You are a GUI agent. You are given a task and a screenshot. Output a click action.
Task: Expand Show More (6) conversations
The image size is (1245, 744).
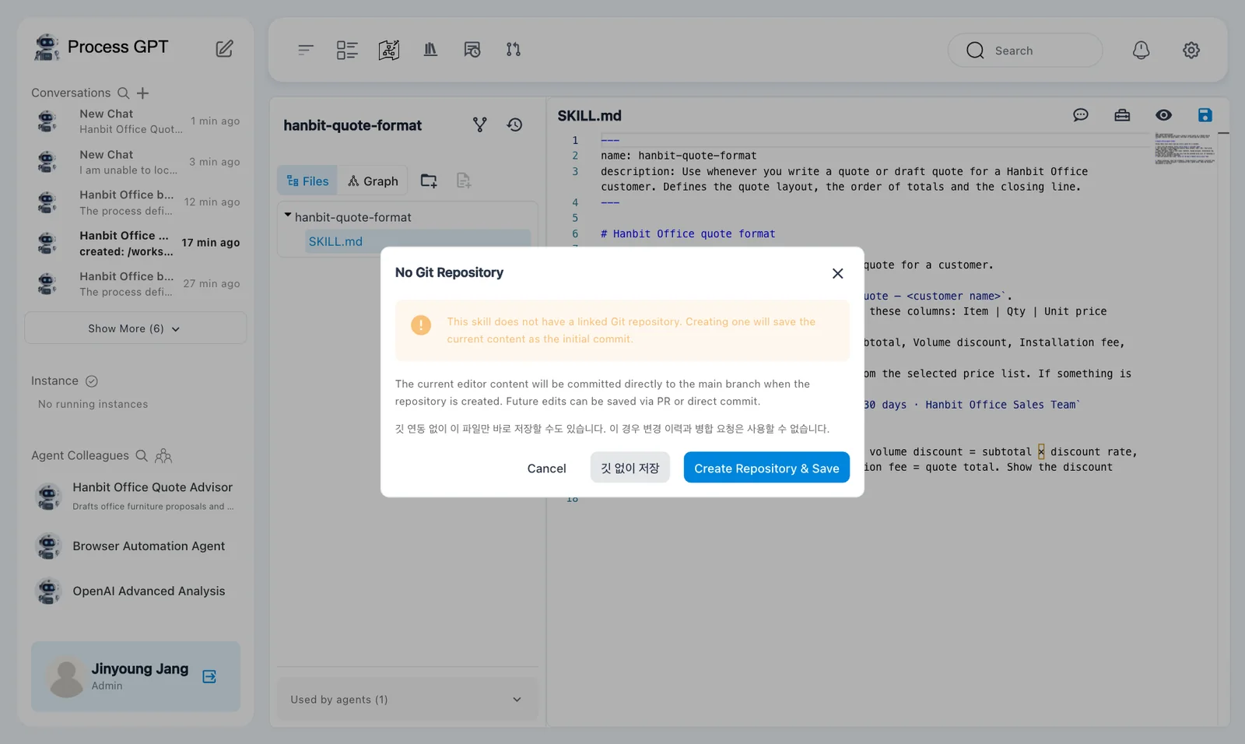(x=135, y=328)
